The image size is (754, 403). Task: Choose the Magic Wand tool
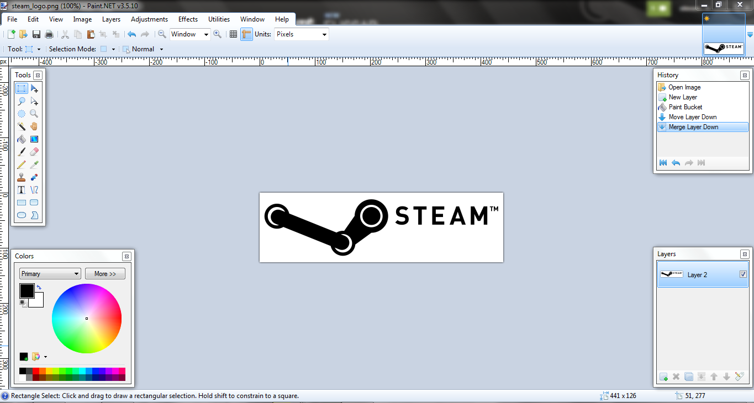pyautogui.click(x=22, y=126)
